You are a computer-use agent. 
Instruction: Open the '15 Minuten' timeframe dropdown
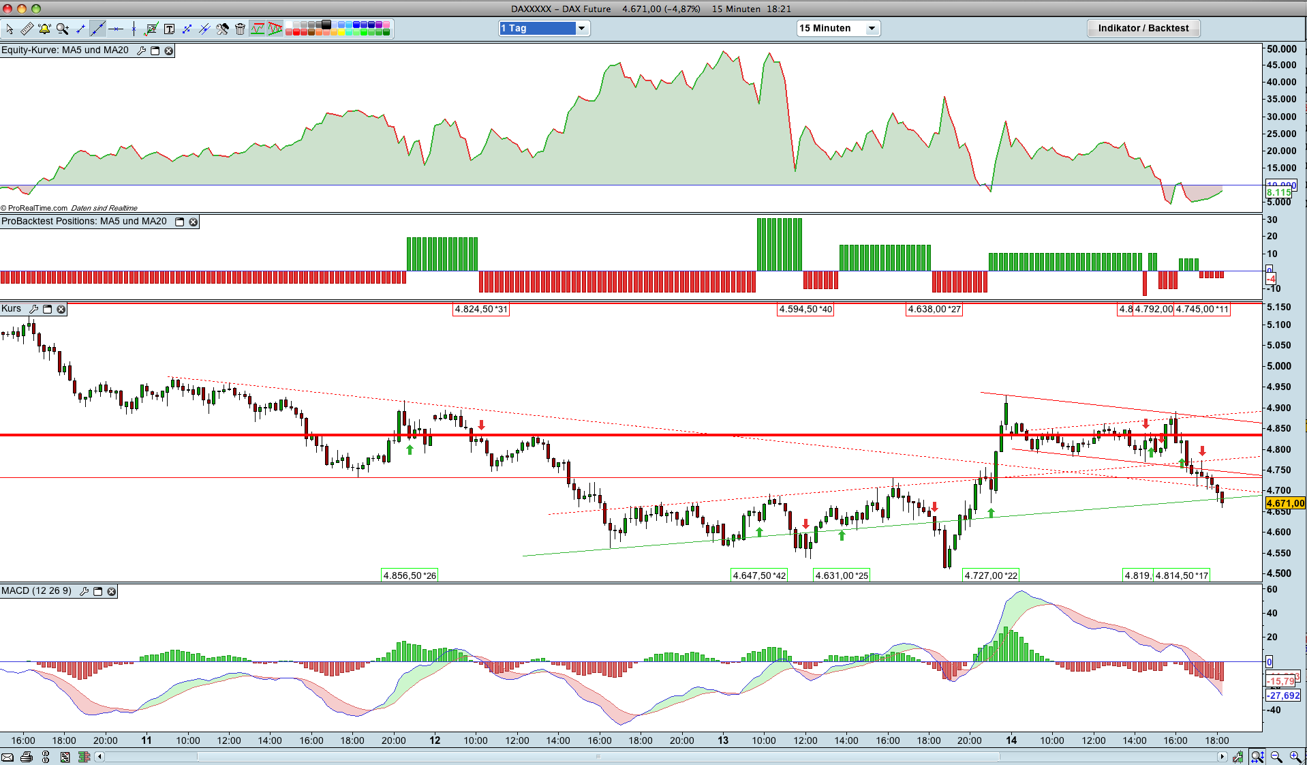click(838, 28)
